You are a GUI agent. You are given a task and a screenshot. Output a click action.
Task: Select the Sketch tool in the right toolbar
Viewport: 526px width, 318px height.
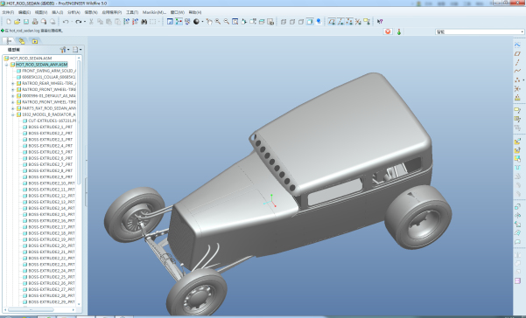pyautogui.click(x=517, y=45)
